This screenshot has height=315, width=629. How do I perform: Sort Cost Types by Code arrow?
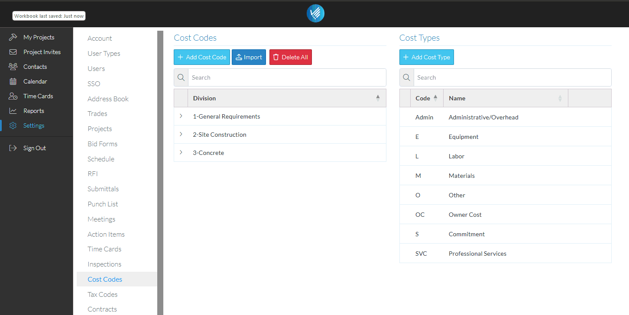point(435,98)
